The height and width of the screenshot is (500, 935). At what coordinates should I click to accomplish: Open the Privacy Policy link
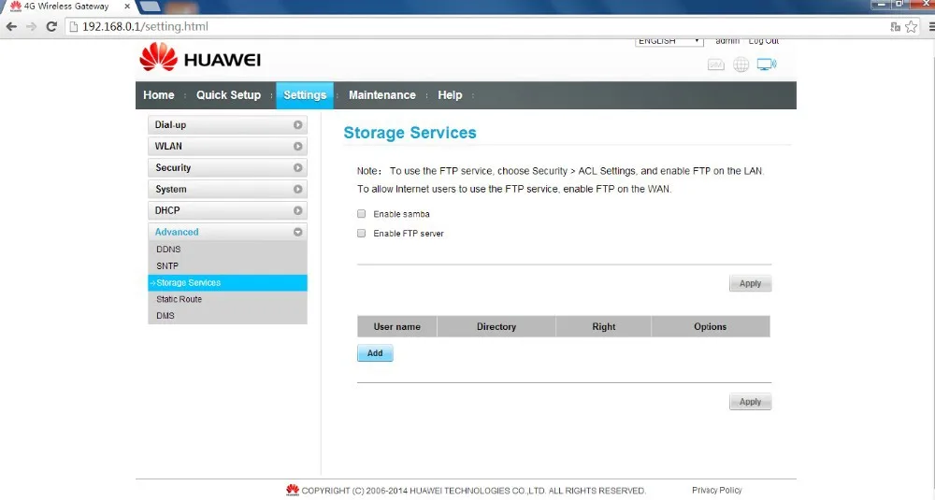(716, 490)
